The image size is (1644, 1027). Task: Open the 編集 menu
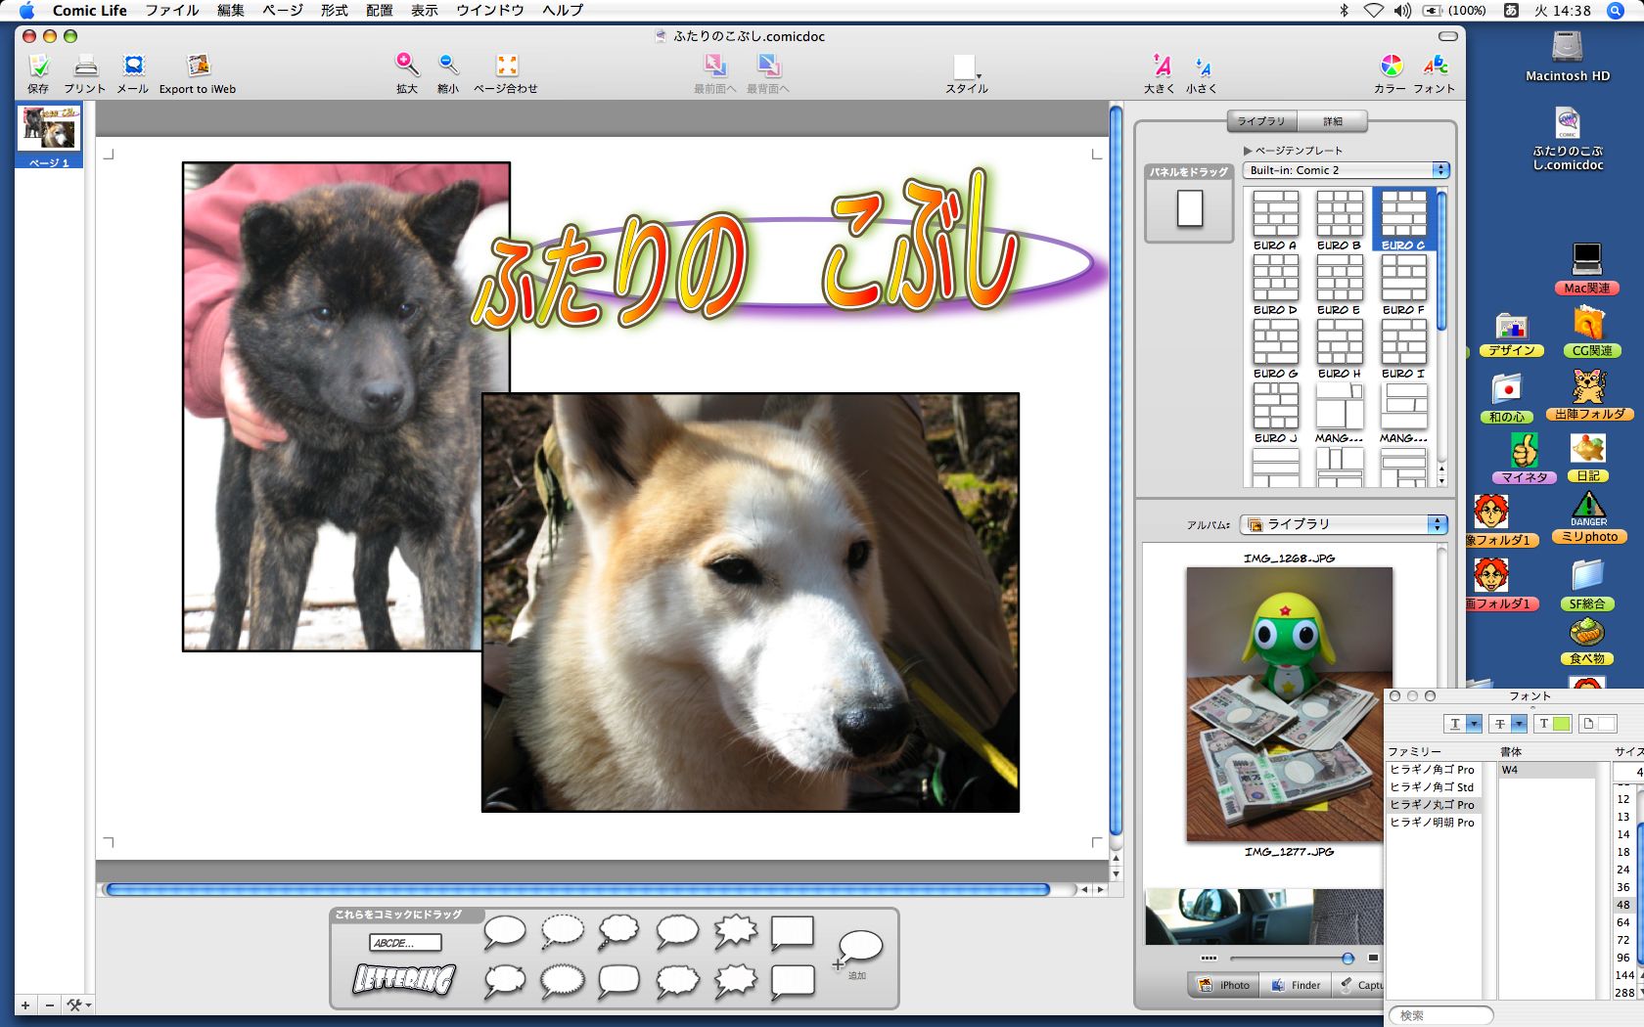click(231, 10)
